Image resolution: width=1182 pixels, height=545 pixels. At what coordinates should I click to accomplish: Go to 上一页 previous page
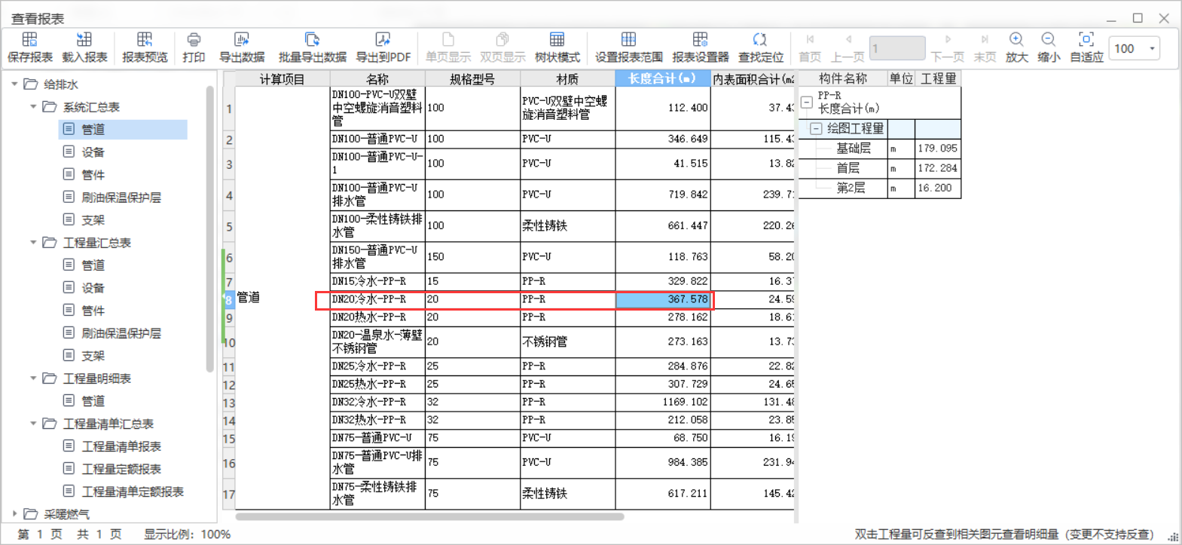coord(848,47)
